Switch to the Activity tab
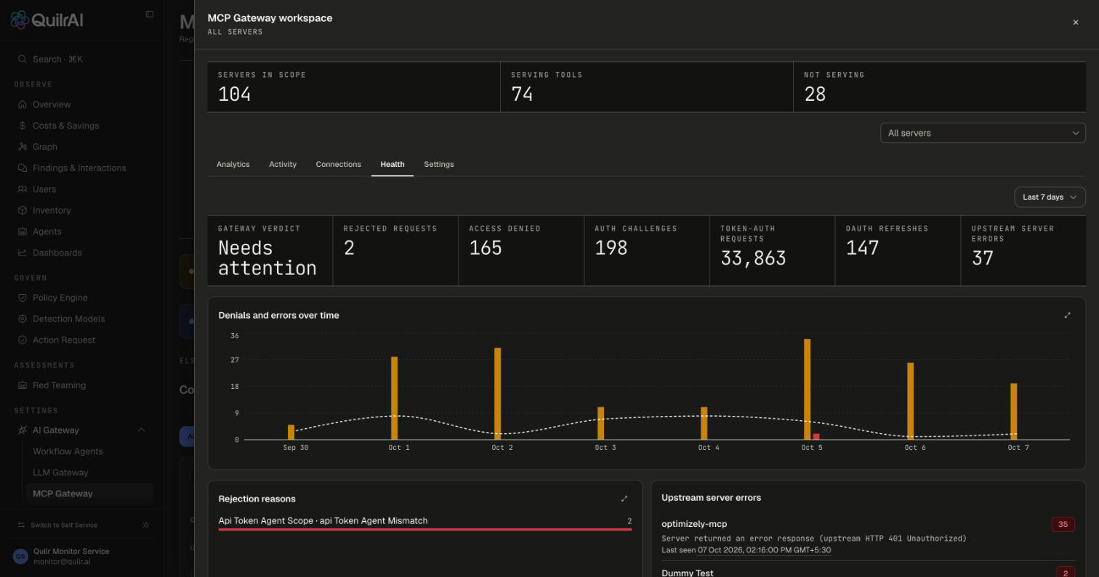This screenshot has width=1099, height=577. [283, 164]
